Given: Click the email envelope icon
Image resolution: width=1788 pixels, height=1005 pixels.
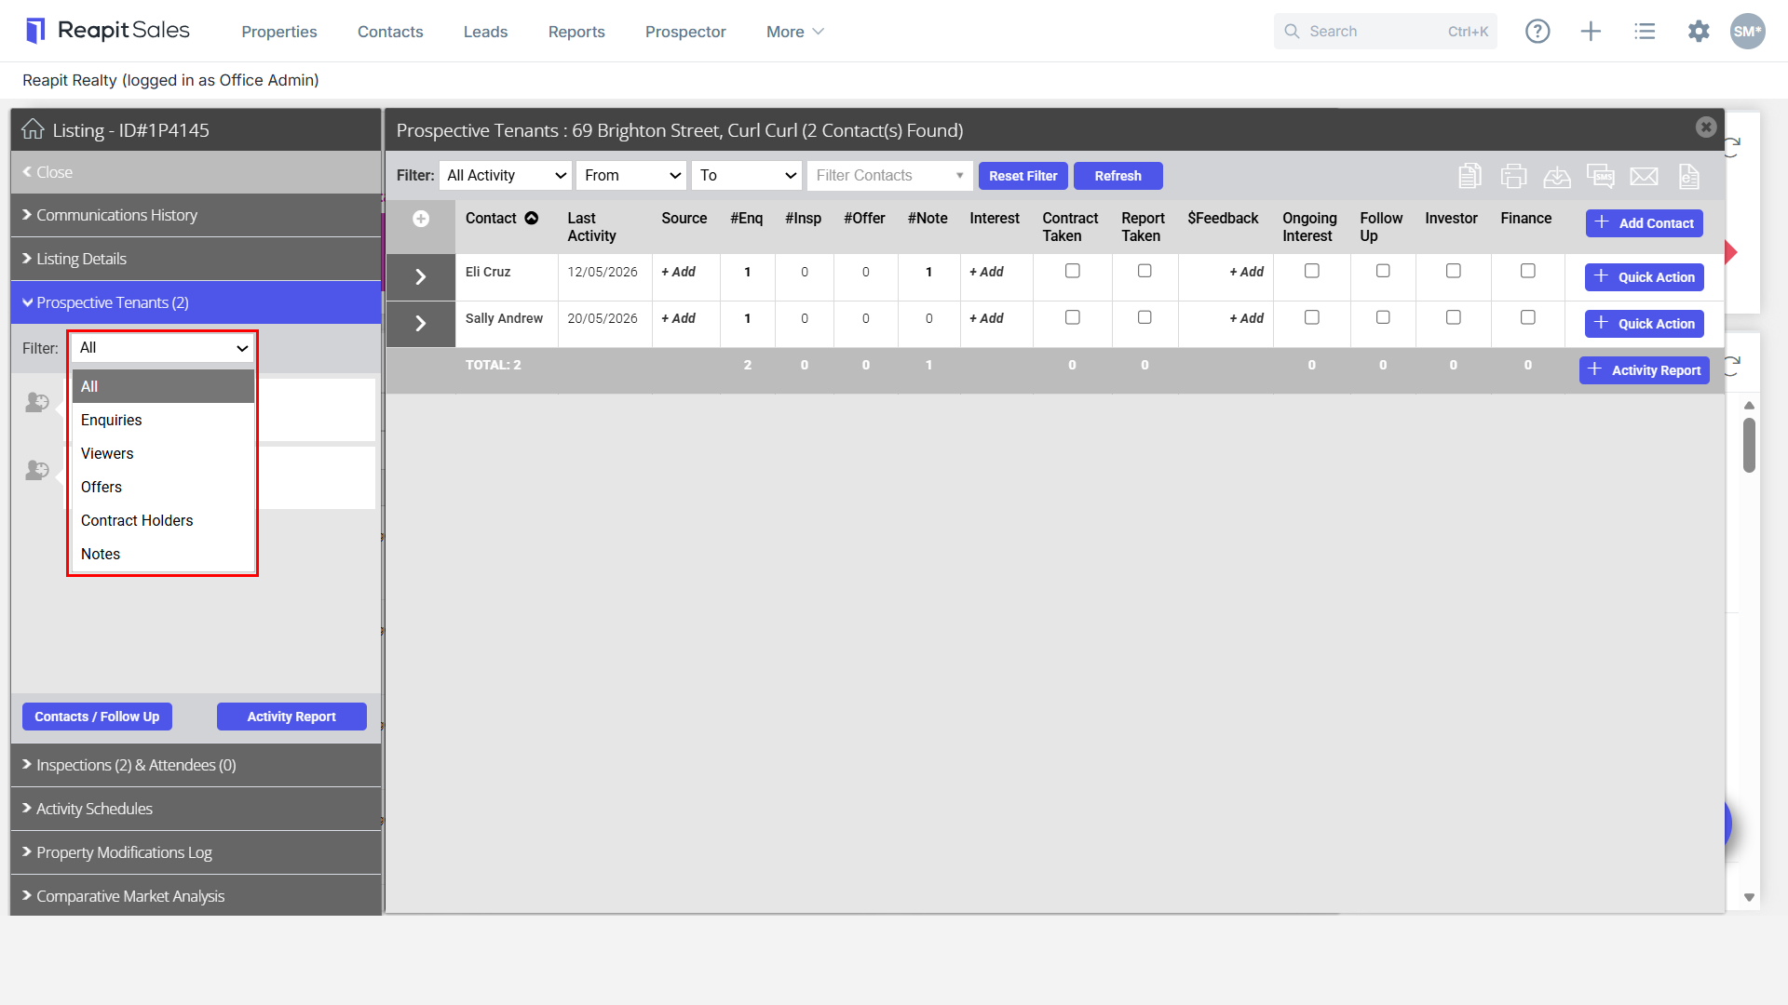Looking at the screenshot, I should pos(1645,176).
